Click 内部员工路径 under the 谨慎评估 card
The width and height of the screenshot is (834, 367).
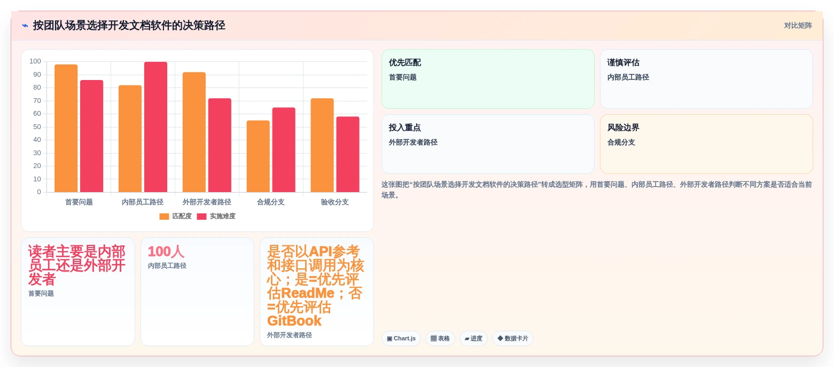coord(628,77)
